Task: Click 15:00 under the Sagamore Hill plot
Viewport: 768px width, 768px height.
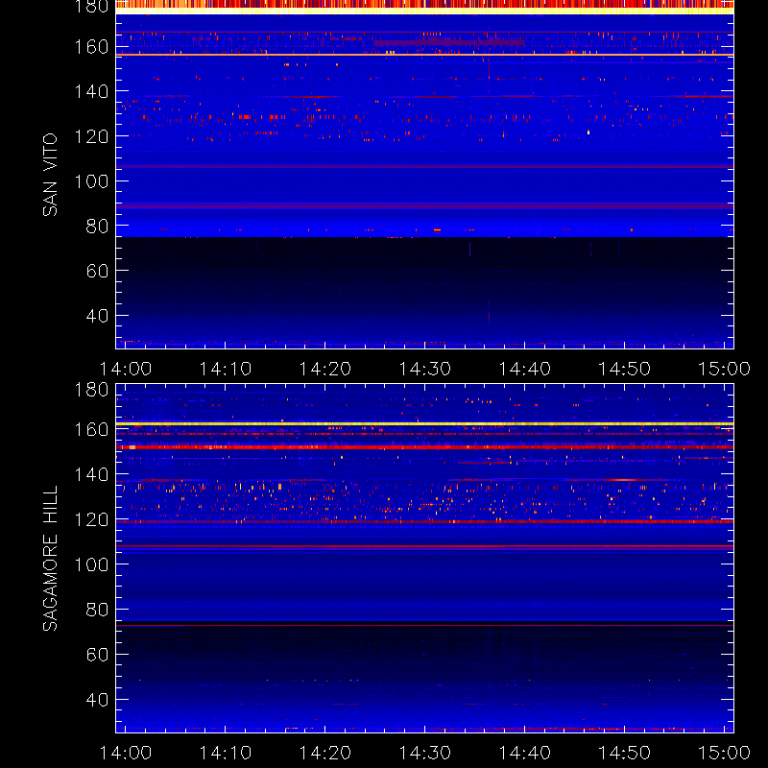Action: 724,753
